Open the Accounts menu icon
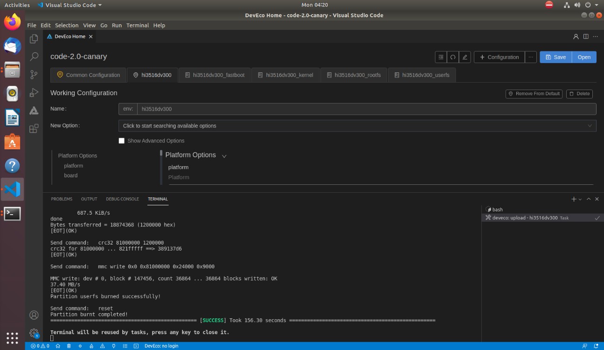Viewport: 604px width, 350px height. (34, 315)
